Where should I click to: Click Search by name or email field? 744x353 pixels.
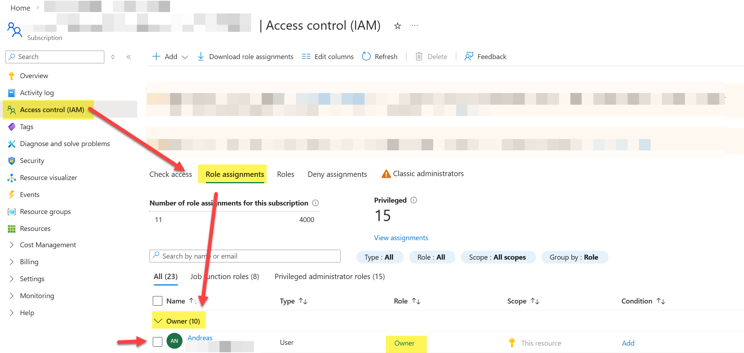coord(245,256)
